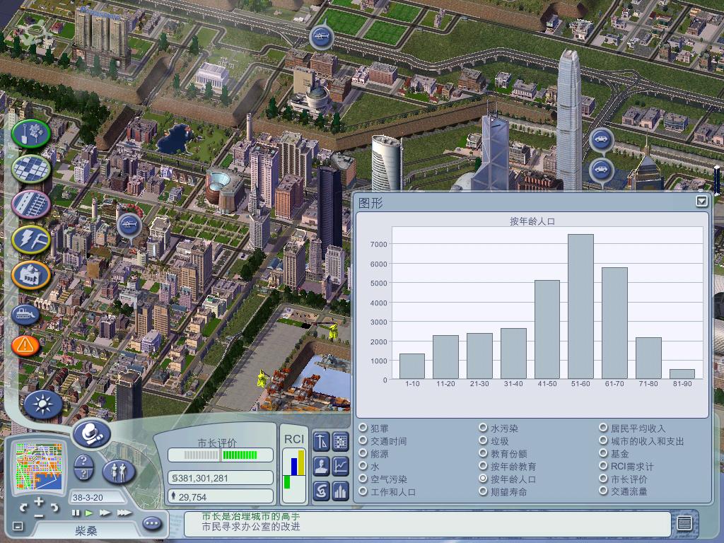
Task: Switch to My Sim mode people button
Action: pyautogui.click(x=119, y=472)
